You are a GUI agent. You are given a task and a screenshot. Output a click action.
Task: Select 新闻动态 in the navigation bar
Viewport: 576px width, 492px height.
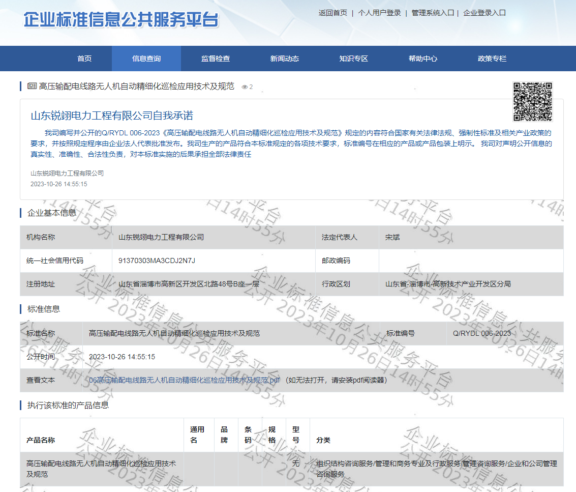(285, 59)
